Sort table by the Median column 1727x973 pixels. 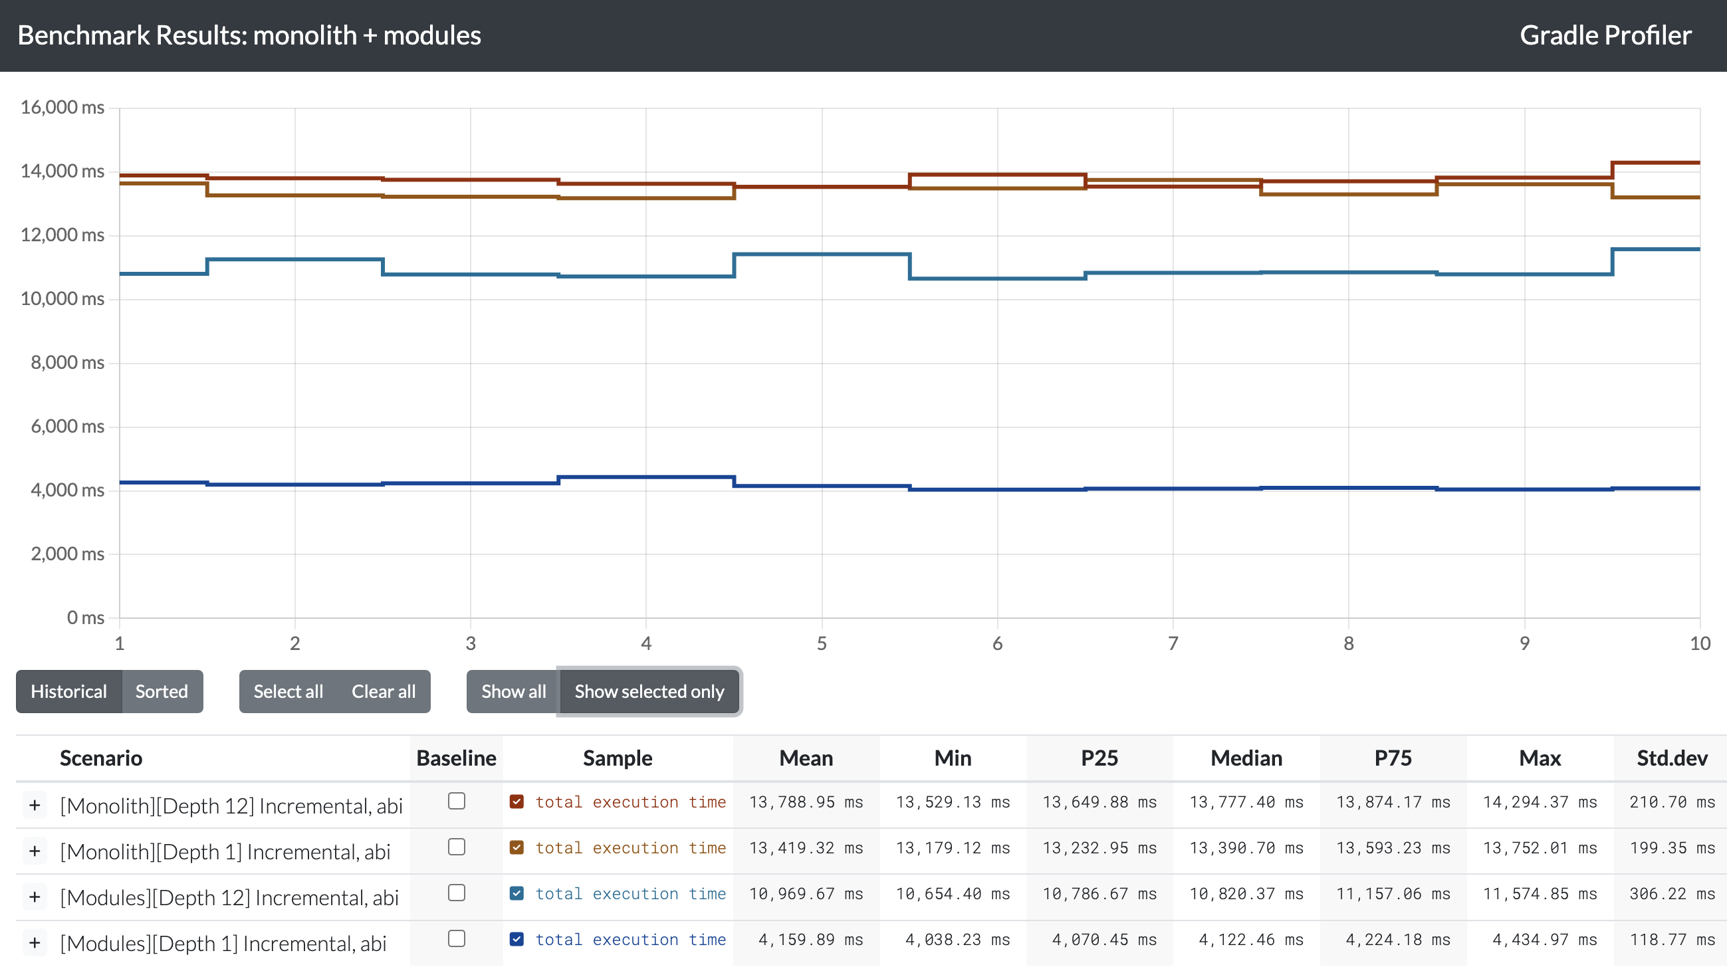coord(1246,758)
